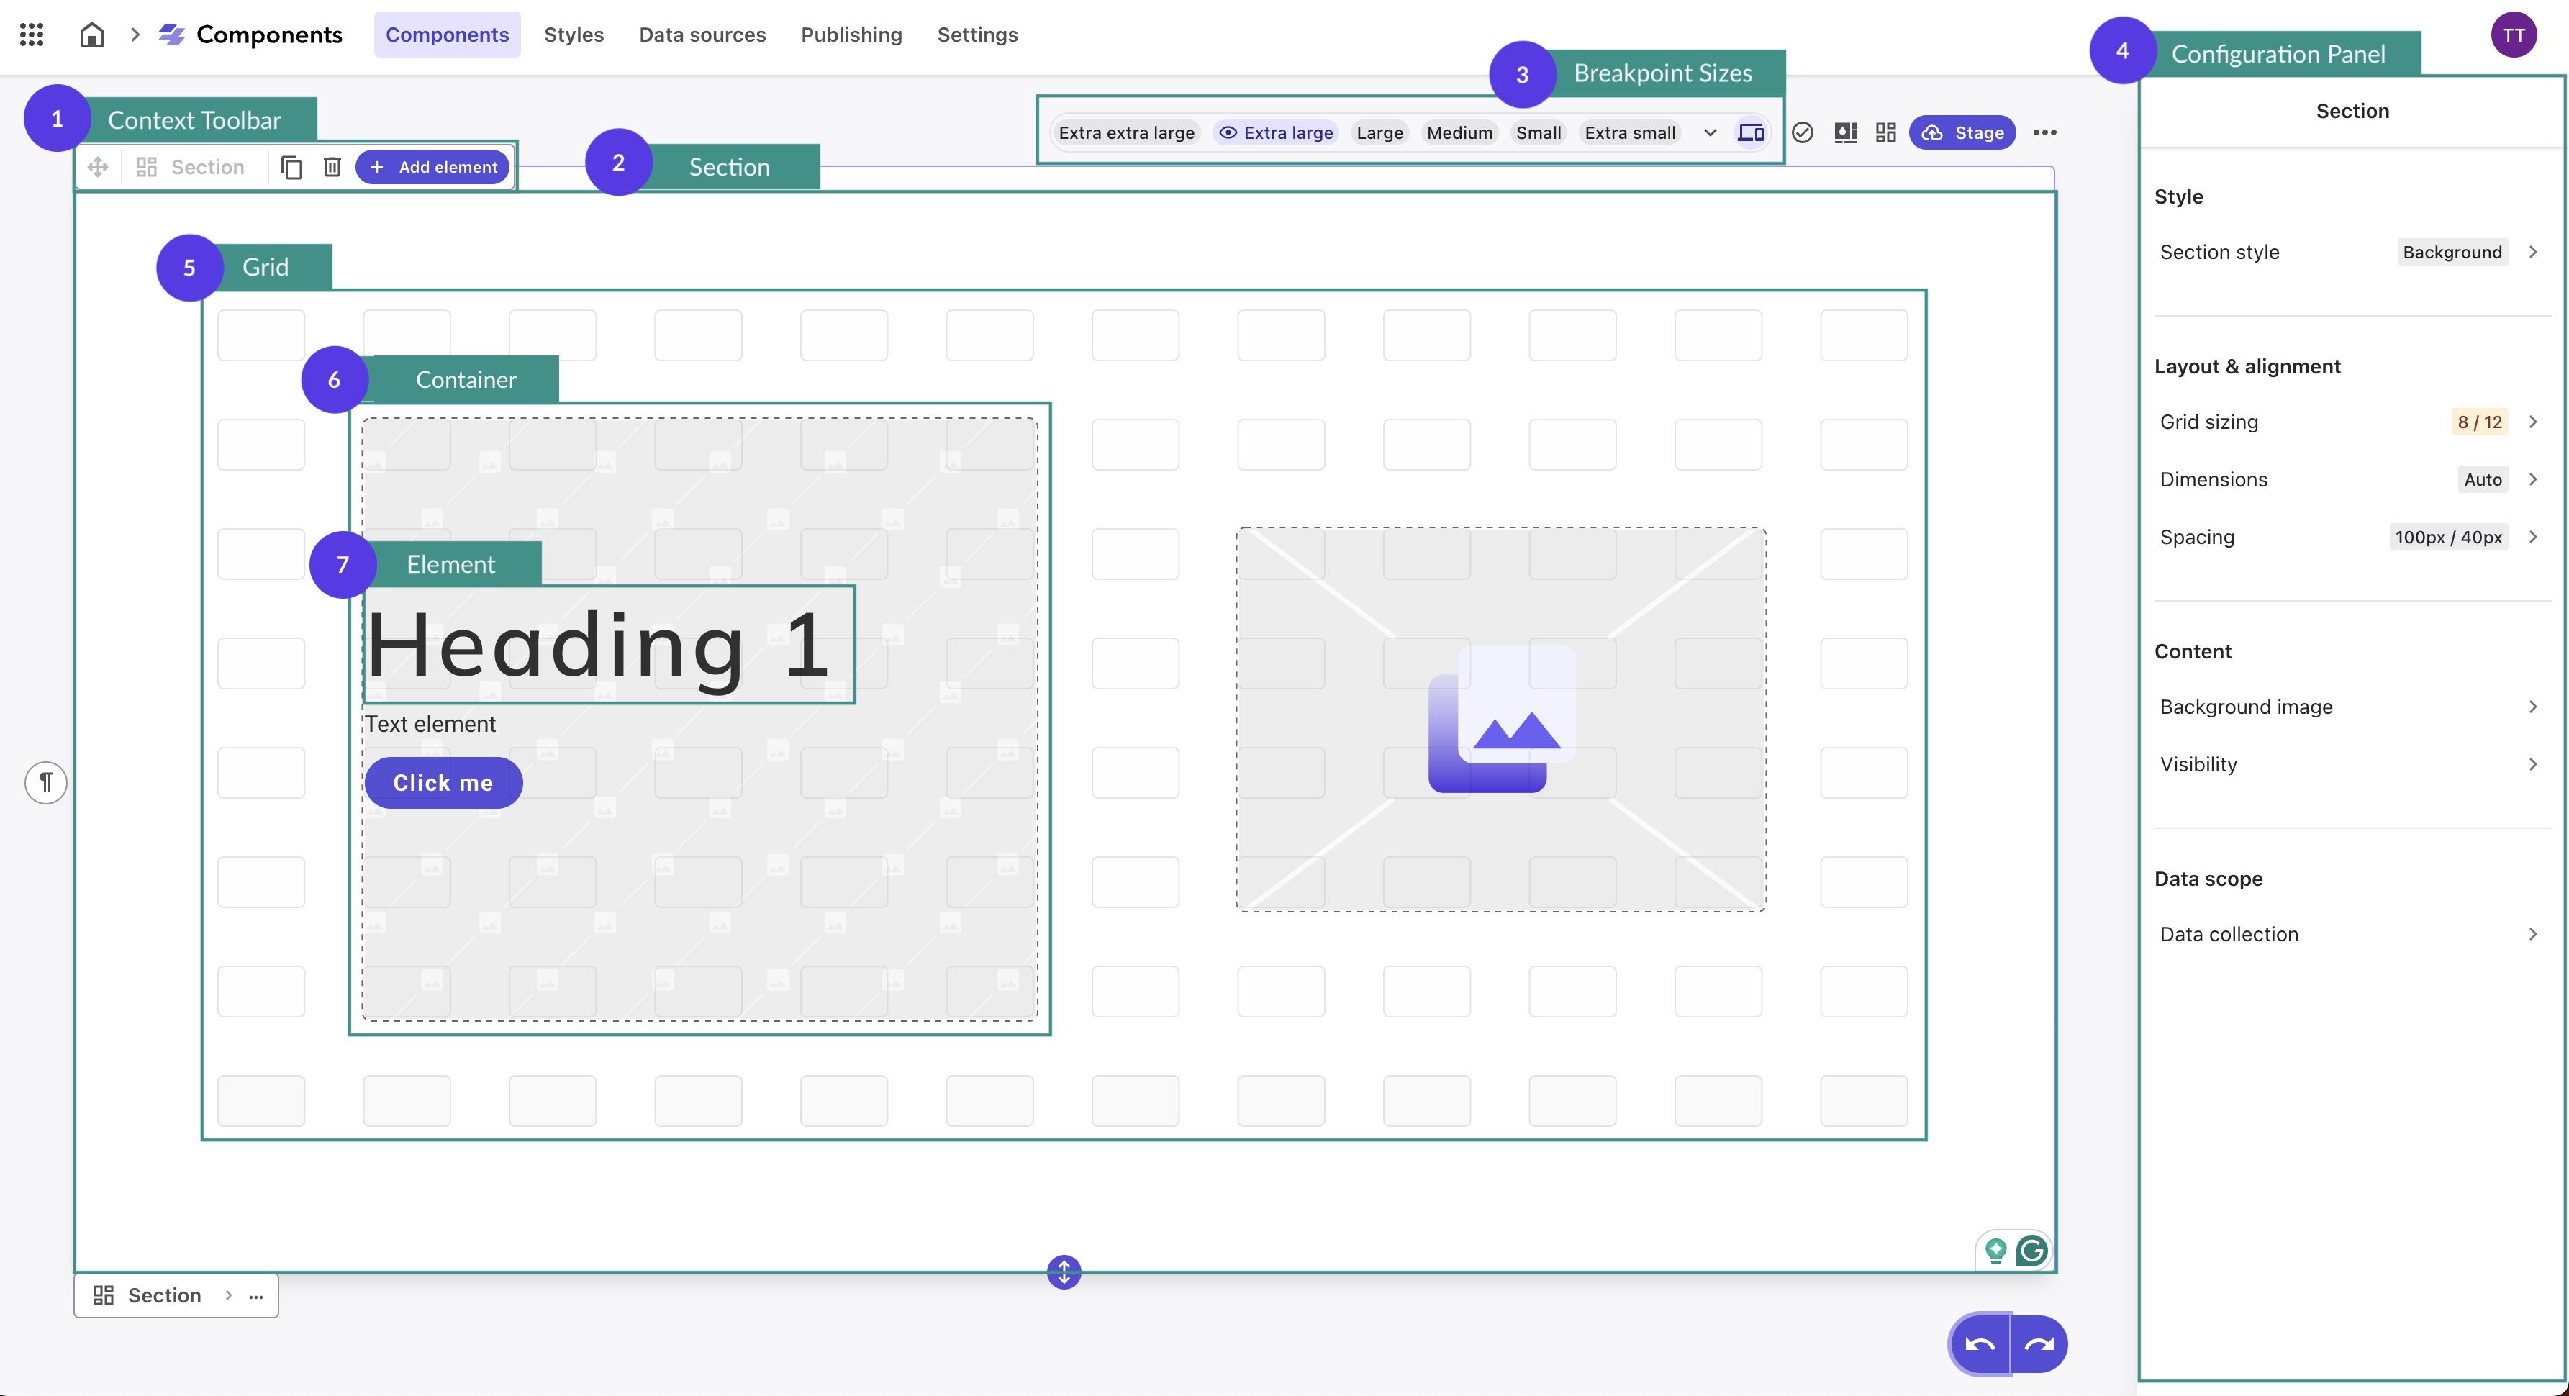Click the move handle in context toolbar

[x=98, y=166]
